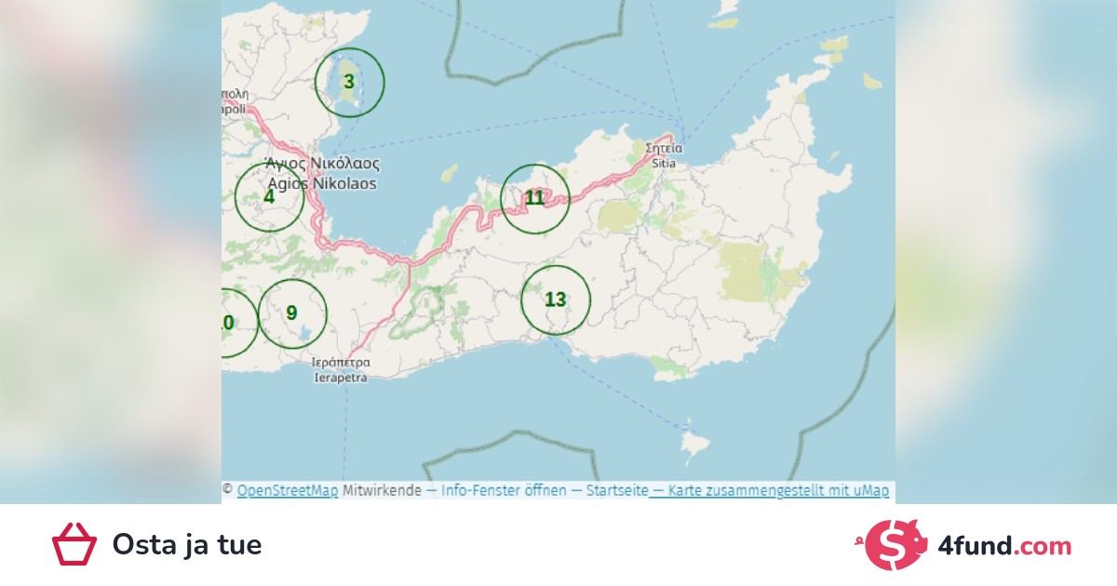The height and width of the screenshot is (586, 1117).
Task: Click the cluster marker labeled 3
Action: [x=349, y=82]
